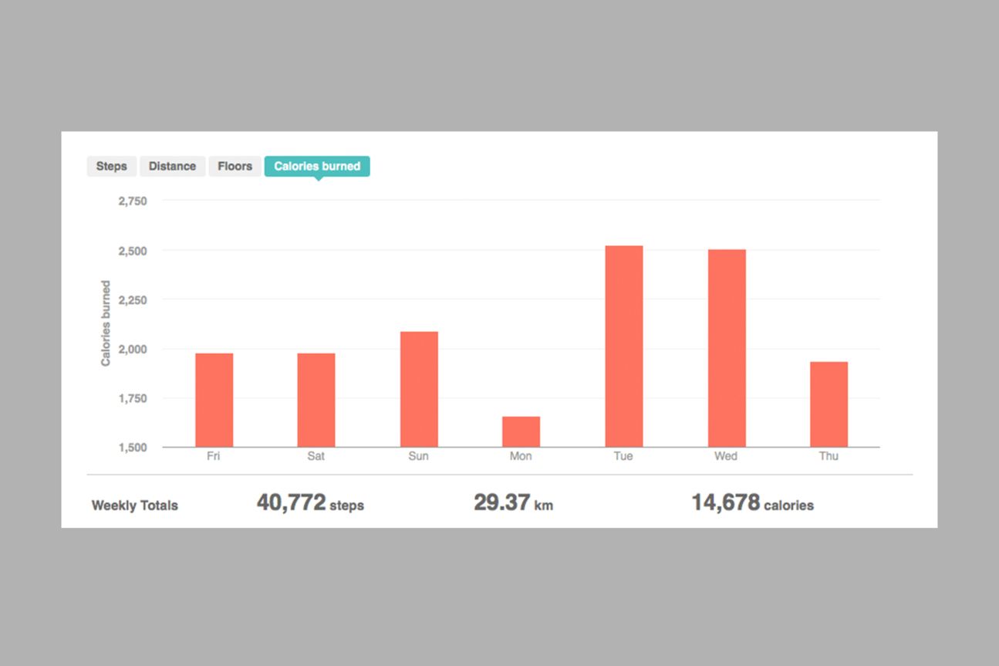
Task: Click the 1,750 y-axis value
Action: pyautogui.click(x=133, y=398)
